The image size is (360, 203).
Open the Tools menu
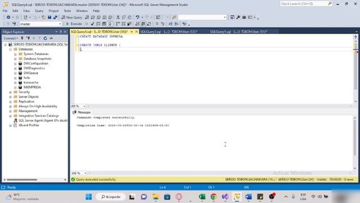[x=67, y=11]
